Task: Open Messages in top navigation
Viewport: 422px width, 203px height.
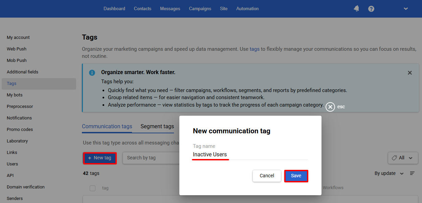Action: click(x=170, y=9)
